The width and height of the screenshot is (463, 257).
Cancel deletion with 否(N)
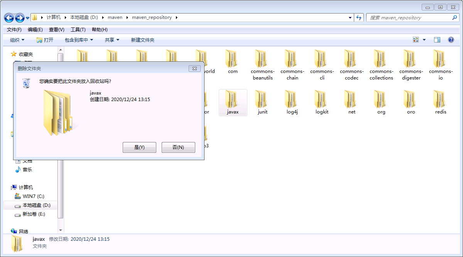pyautogui.click(x=178, y=147)
